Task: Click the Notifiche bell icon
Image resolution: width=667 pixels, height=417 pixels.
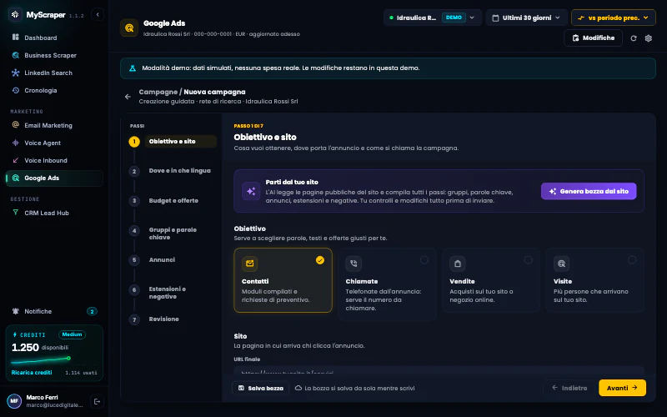Action: 16,311
